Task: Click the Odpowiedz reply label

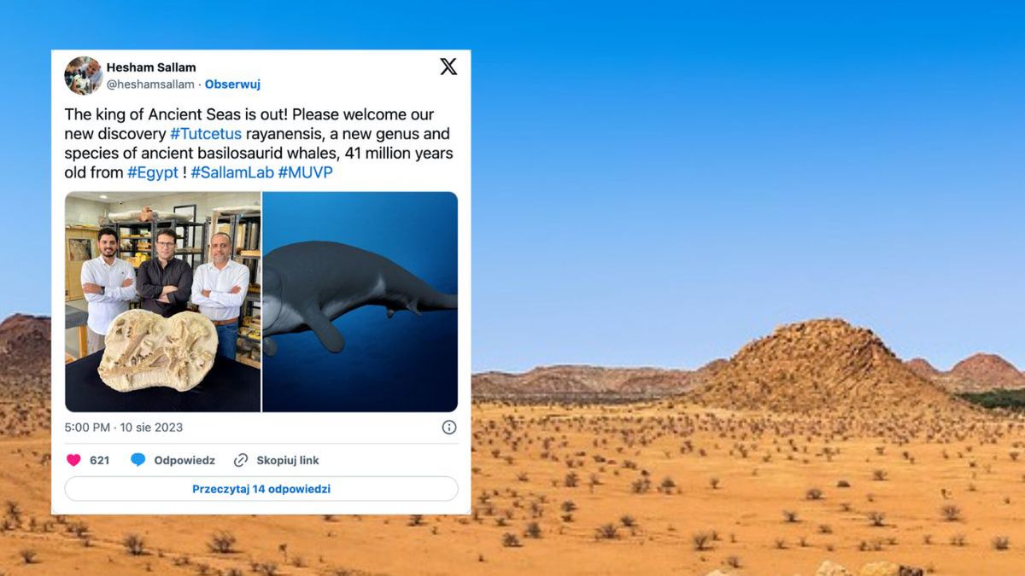Action: pos(184,460)
